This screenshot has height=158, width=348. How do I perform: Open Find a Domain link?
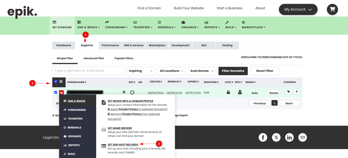[149, 8]
